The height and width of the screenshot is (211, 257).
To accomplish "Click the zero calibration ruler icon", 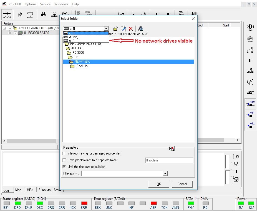I will point(250,28).
